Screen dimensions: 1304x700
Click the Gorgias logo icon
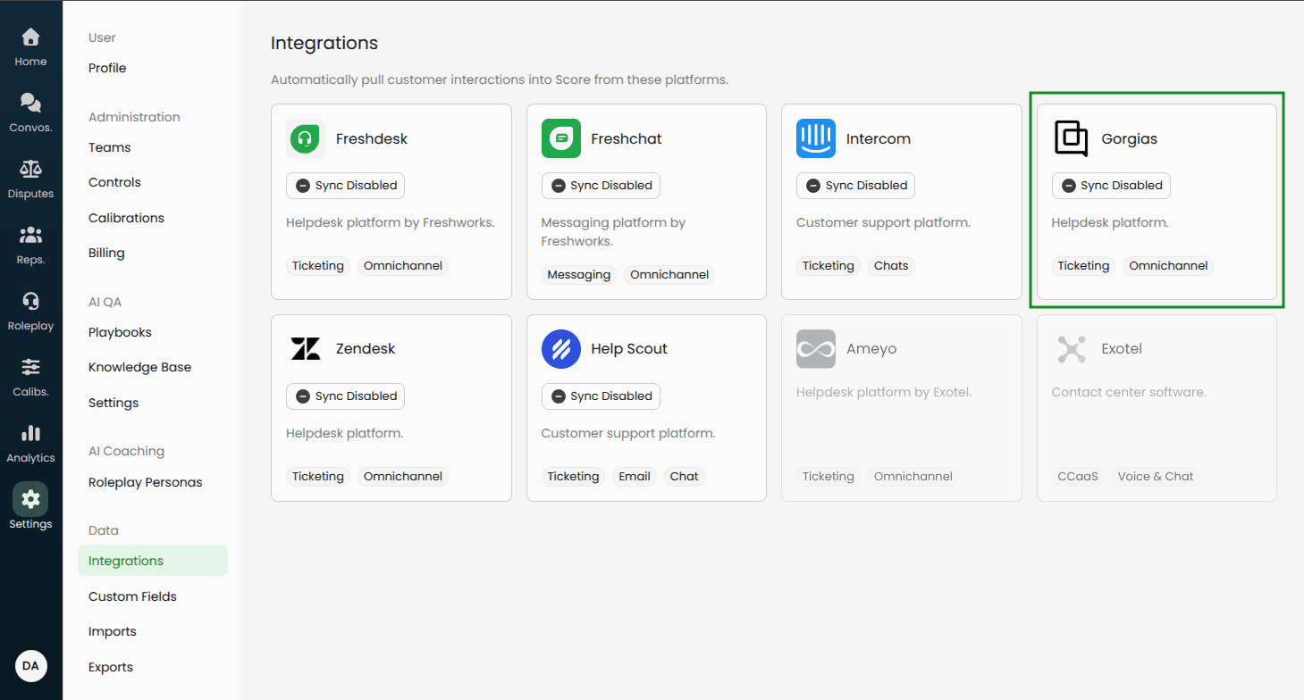click(x=1071, y=138)
